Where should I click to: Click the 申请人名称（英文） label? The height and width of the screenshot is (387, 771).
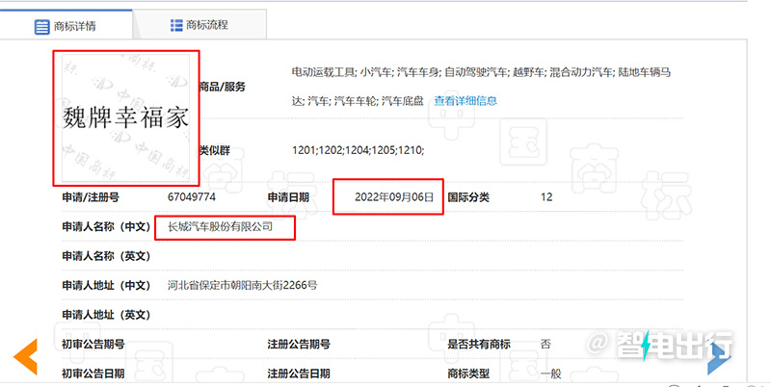tap(106, 256)
